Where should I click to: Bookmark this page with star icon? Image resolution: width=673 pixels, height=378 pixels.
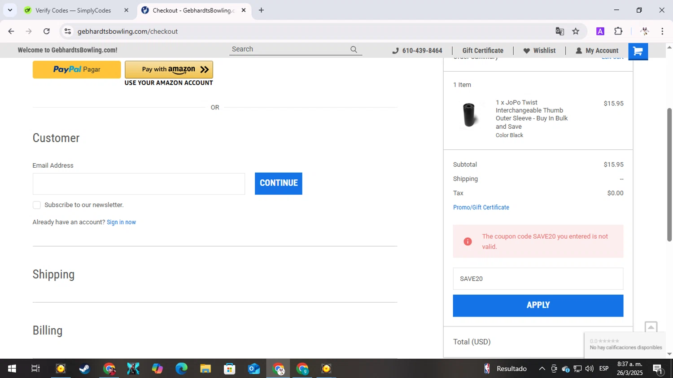[x=576, y=31]
